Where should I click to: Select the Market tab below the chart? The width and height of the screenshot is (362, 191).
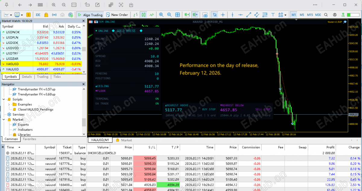coord(124,140)
